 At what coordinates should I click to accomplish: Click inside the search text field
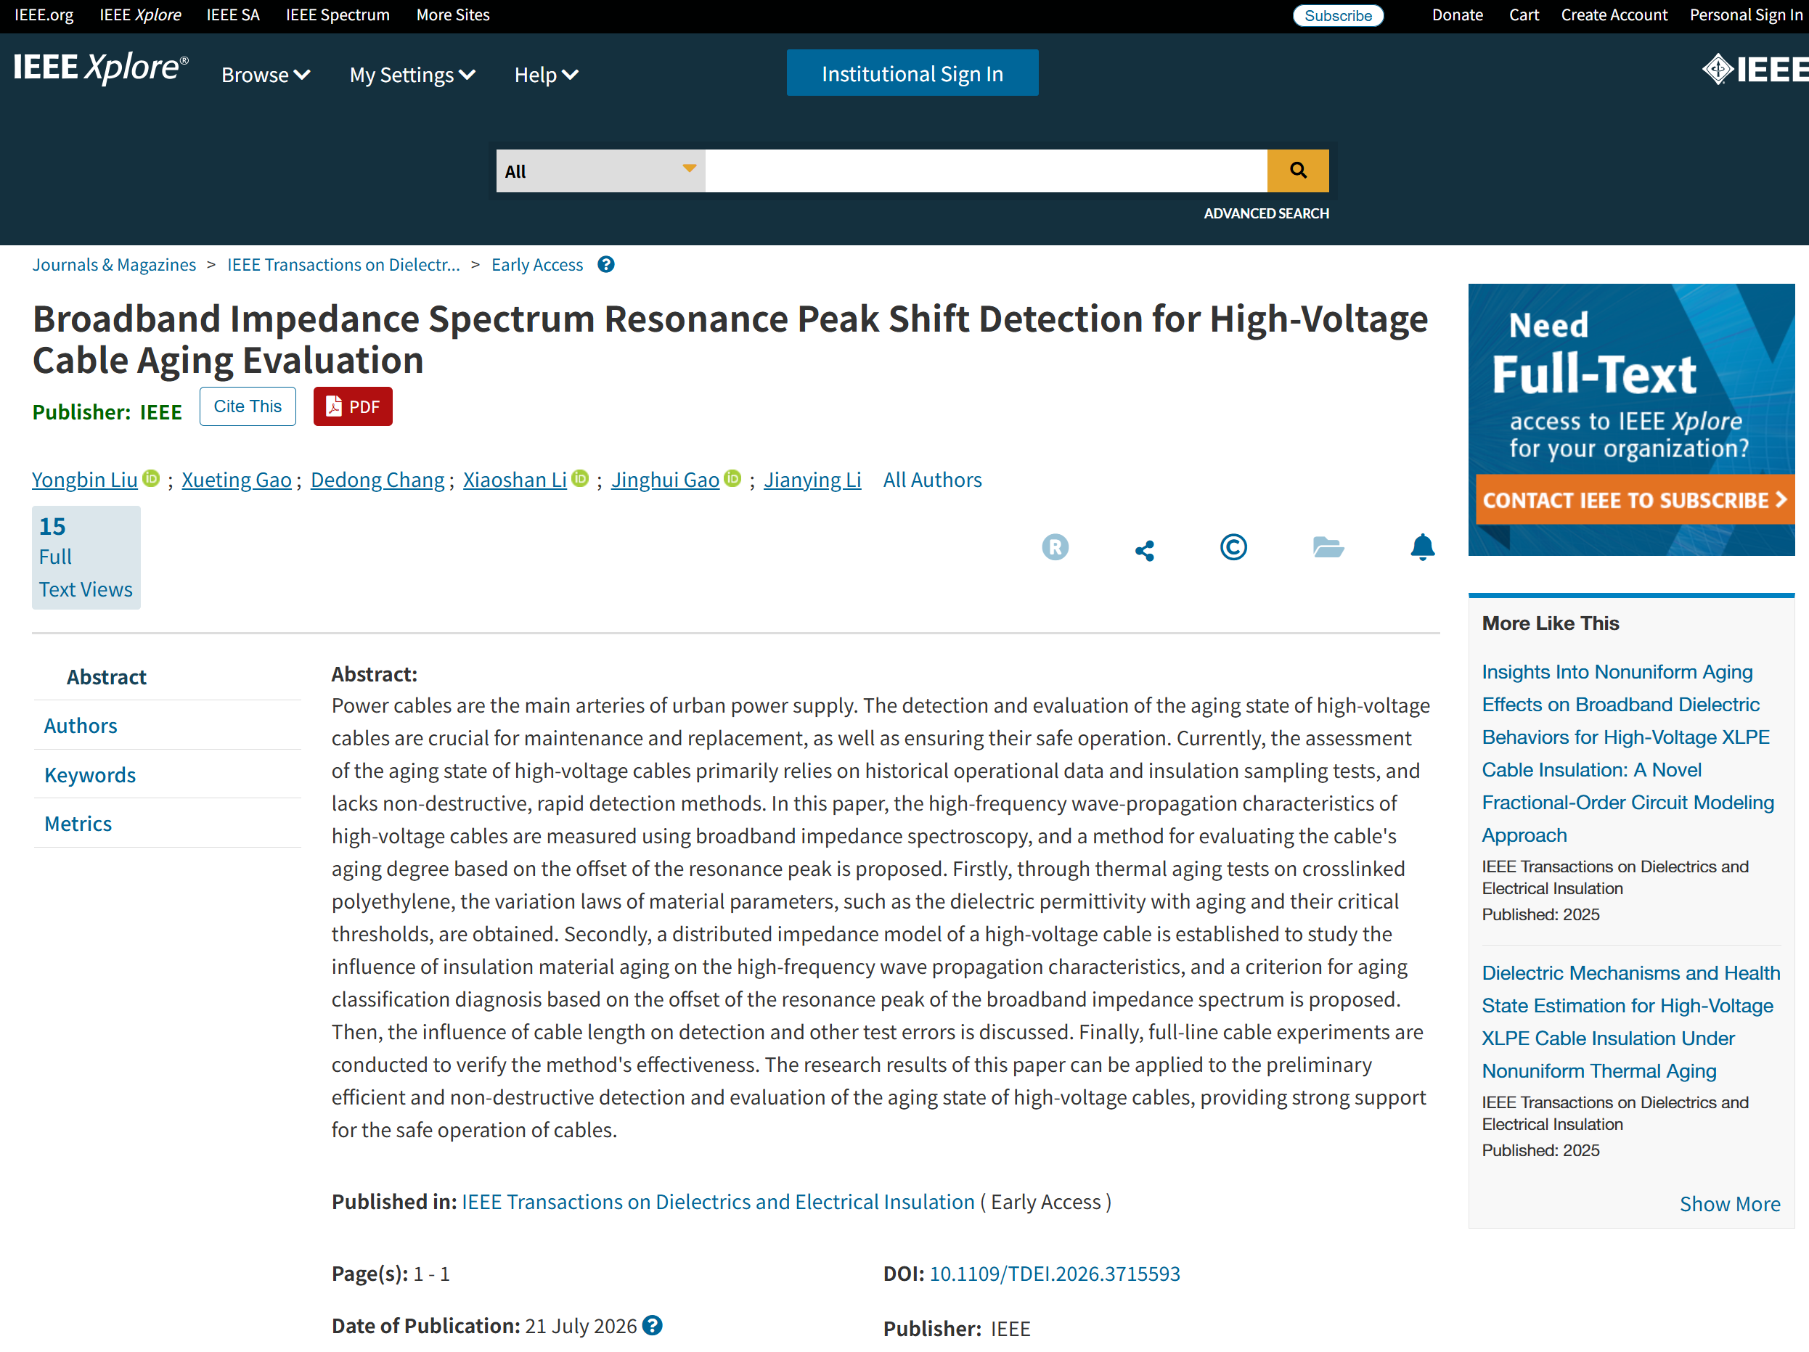coord(987,171)
